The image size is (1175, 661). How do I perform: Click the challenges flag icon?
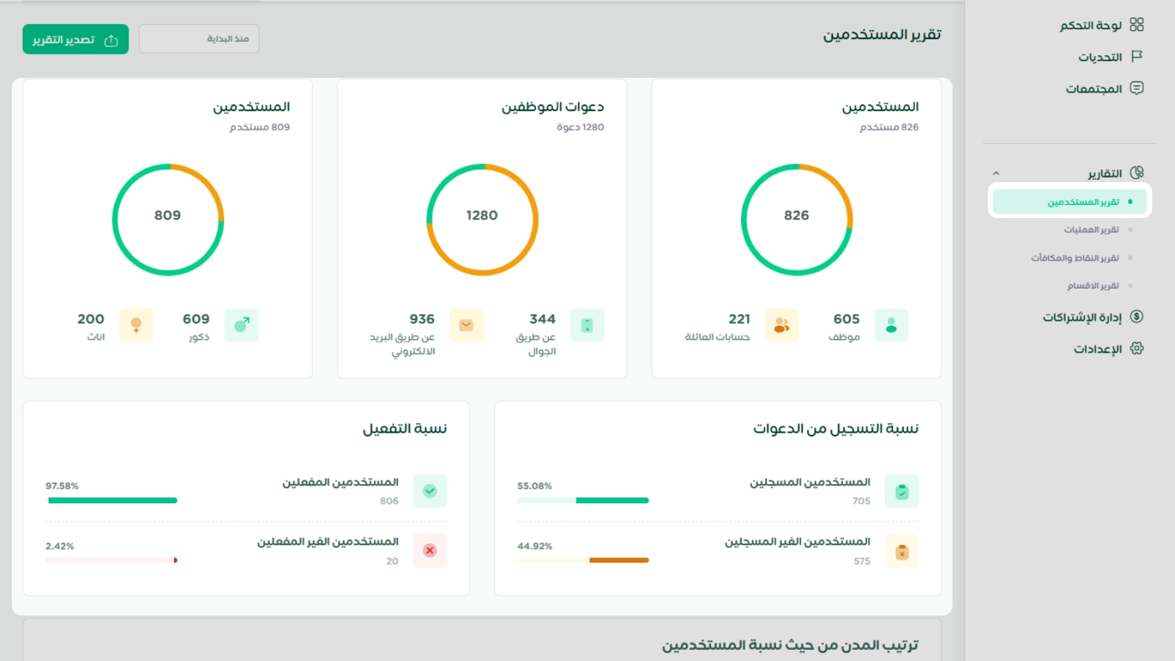pos(1137,57)
